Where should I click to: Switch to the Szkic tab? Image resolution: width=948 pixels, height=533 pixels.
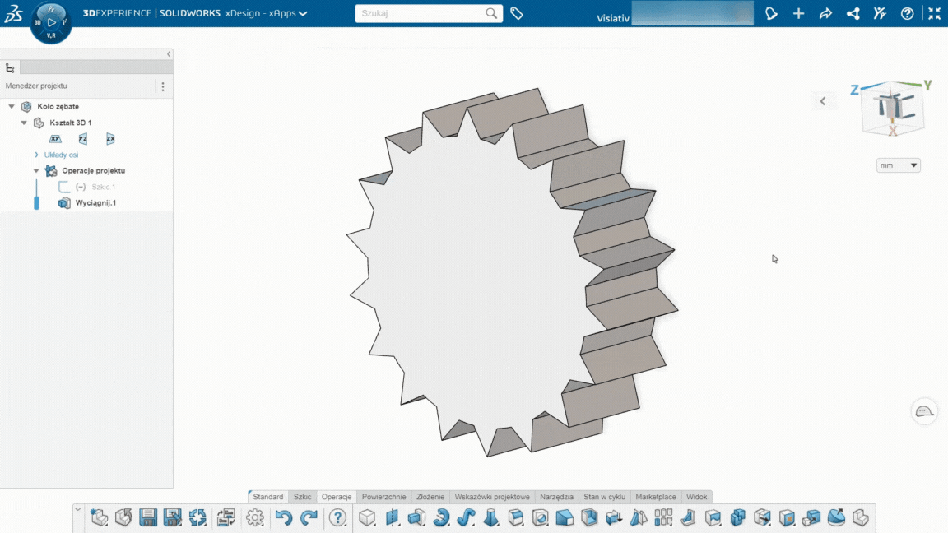(x=302, y=497)
